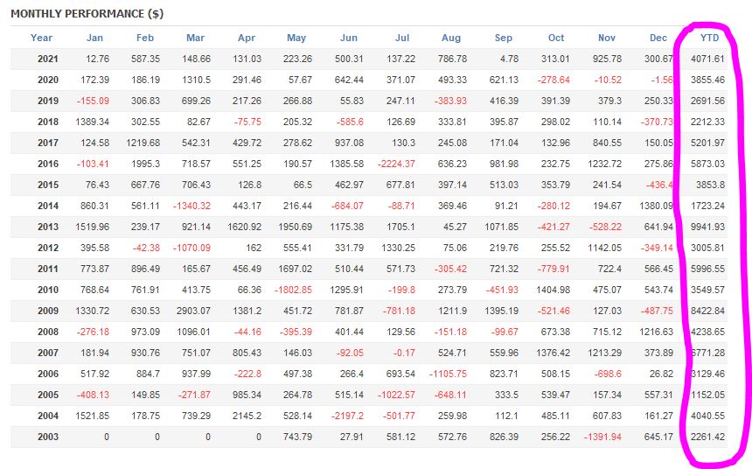
Task: Click the Aug column header
Action: pos(451,38)
